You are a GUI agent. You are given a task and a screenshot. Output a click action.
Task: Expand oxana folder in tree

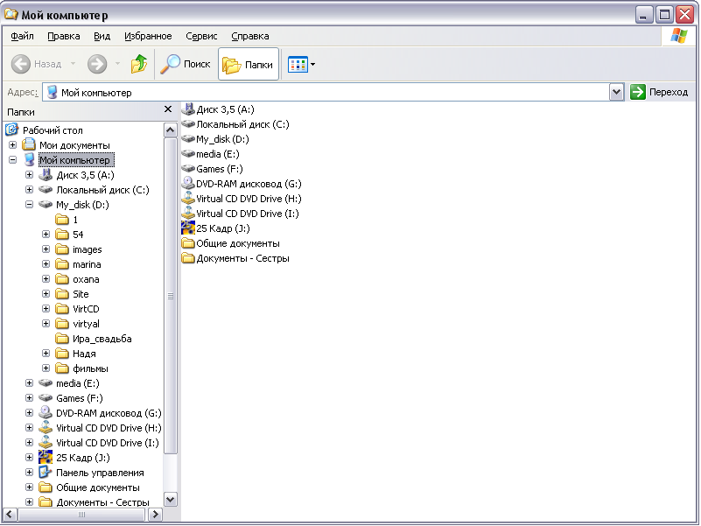coord(46,278)
